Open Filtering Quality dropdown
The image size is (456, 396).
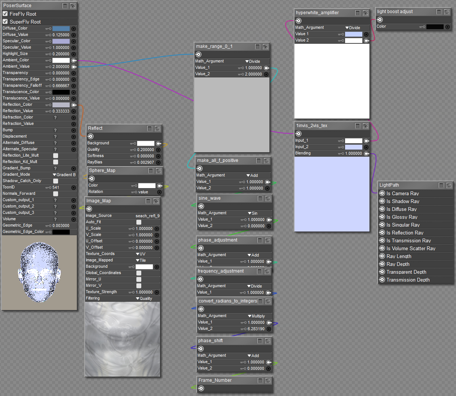point(144,298)
